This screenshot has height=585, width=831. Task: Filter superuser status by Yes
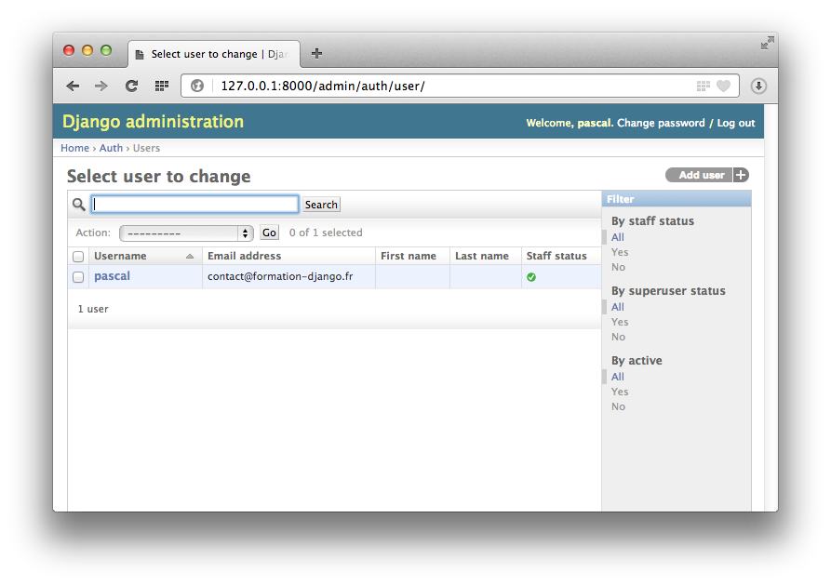[620, 322]
